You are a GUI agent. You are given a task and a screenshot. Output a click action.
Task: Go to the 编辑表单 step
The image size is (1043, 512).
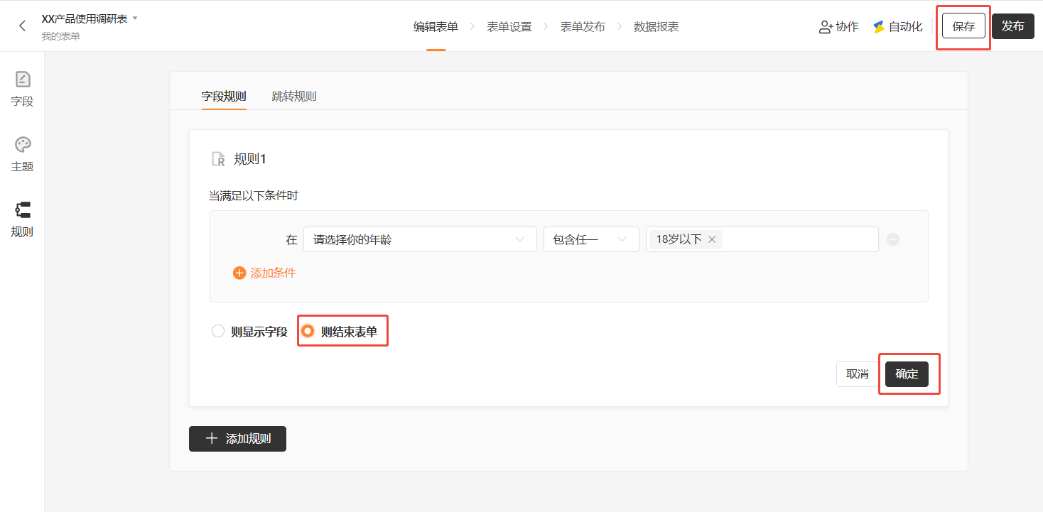[x=436, y=26]
